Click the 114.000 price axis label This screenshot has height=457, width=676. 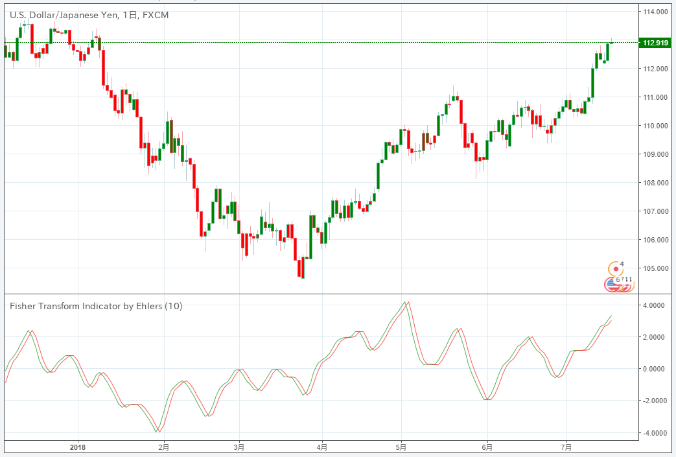click(x=655, y=12)
